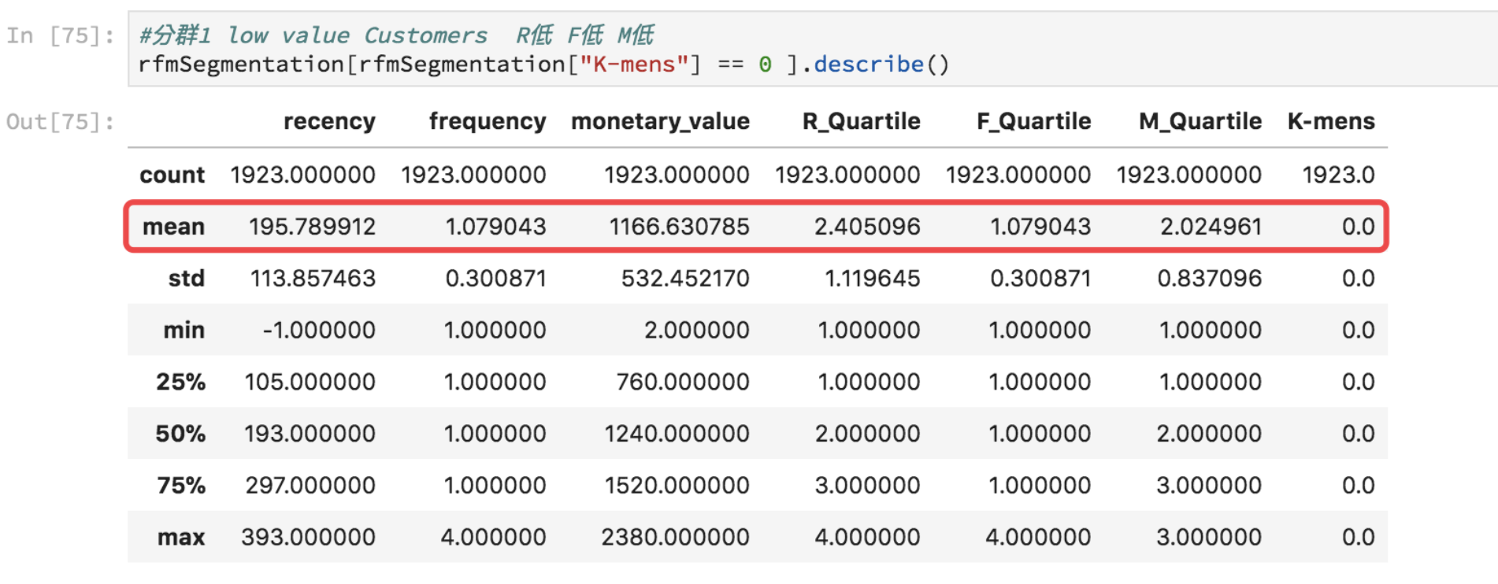Click the M_Quartile column header

tap(1200, 121)
